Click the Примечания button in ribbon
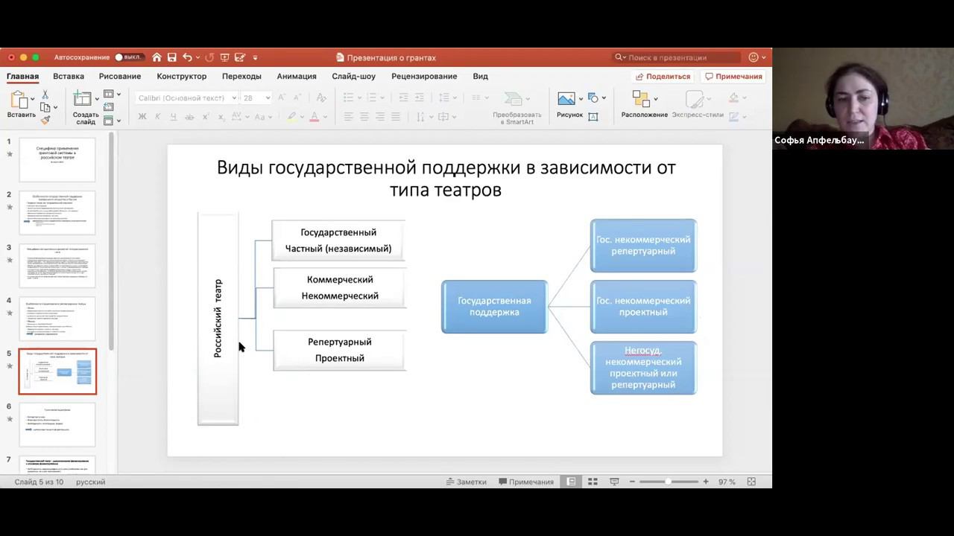Viewport: 954px width, 536px height. [x=733, y=76]
